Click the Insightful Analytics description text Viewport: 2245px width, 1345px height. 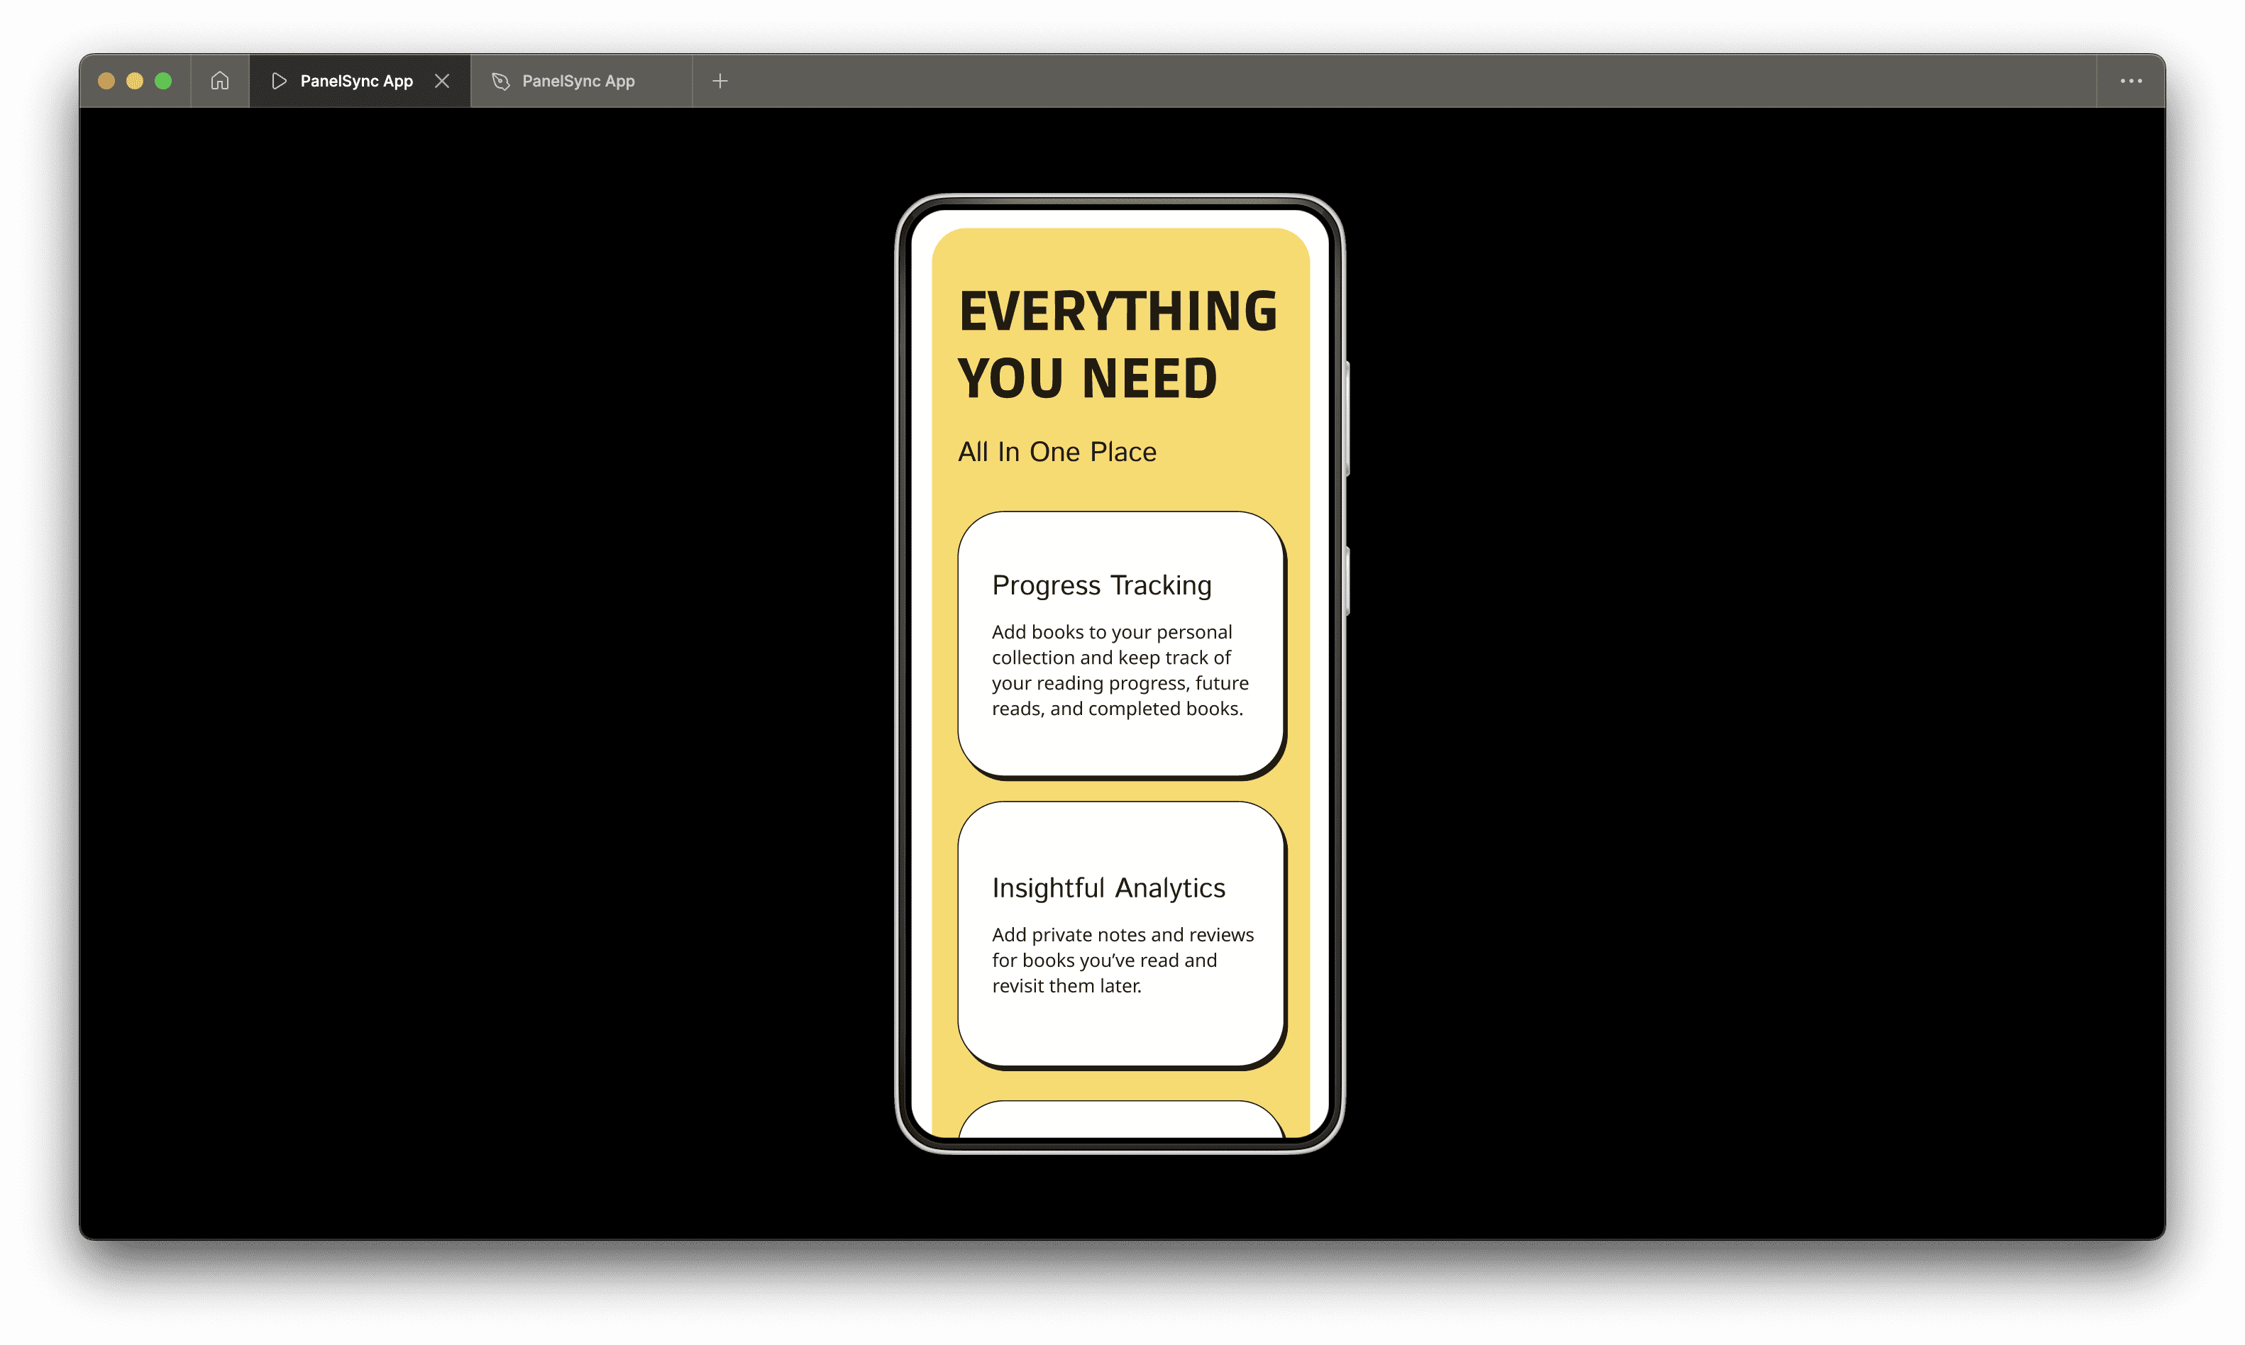click(1122, 960)
